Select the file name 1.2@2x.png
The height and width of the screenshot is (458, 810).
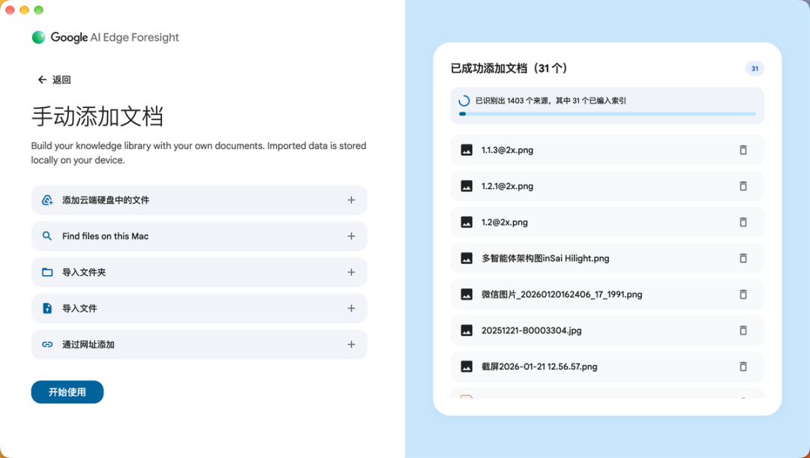(505, 223)
